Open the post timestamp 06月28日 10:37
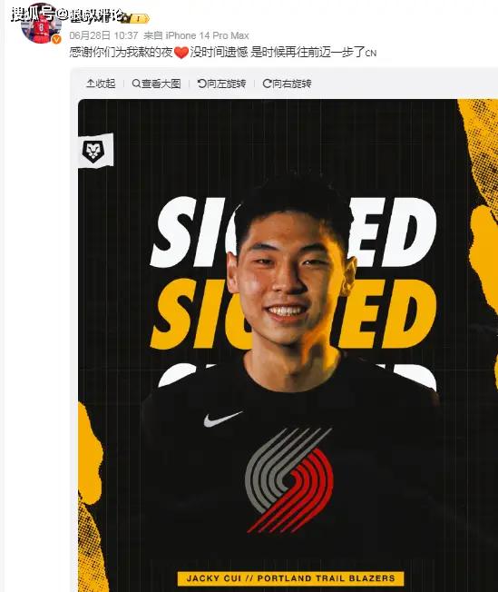498x592 pixels. click(103, 35)
